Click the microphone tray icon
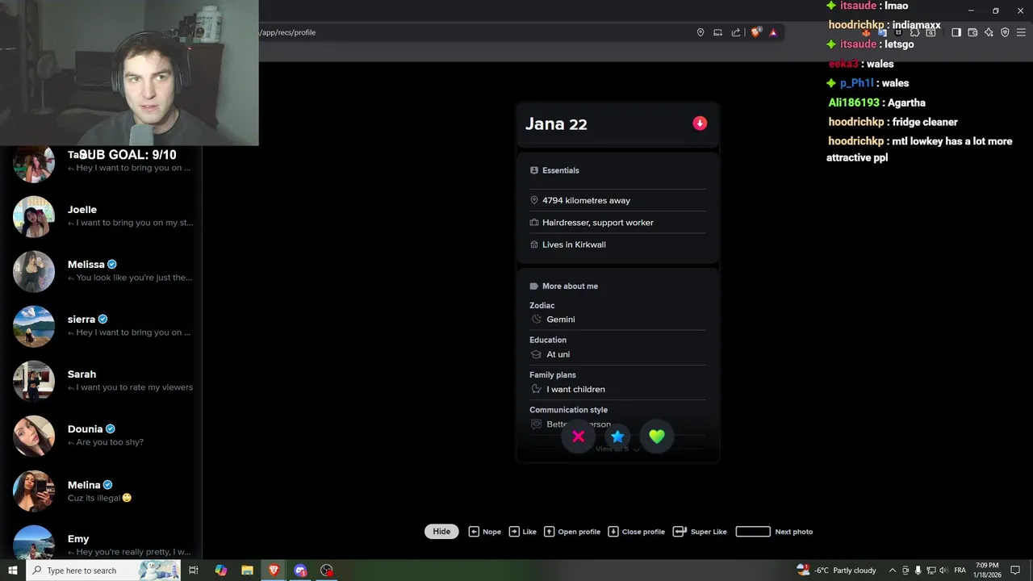1033x581 pixels. [x=918, y=571]
